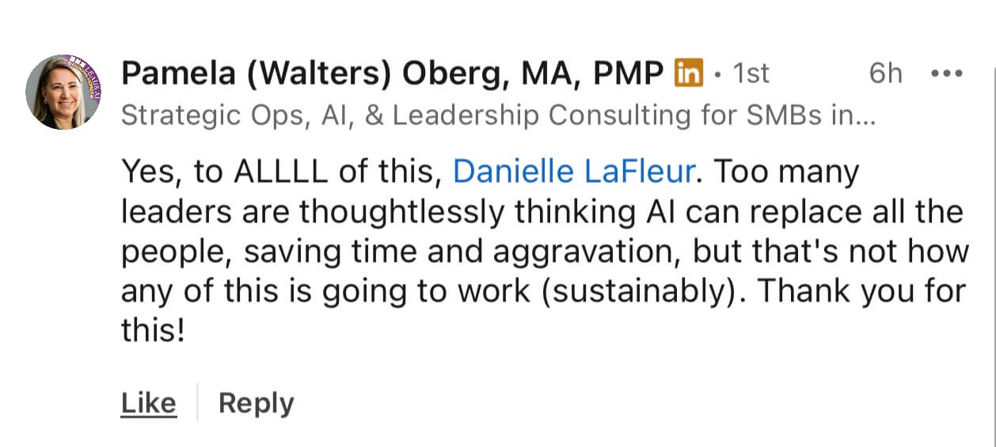Click the '(sustainably)' word in the comment
Image resolution: width=996 pixels, height=447 pixels.
tap(640, 291)
